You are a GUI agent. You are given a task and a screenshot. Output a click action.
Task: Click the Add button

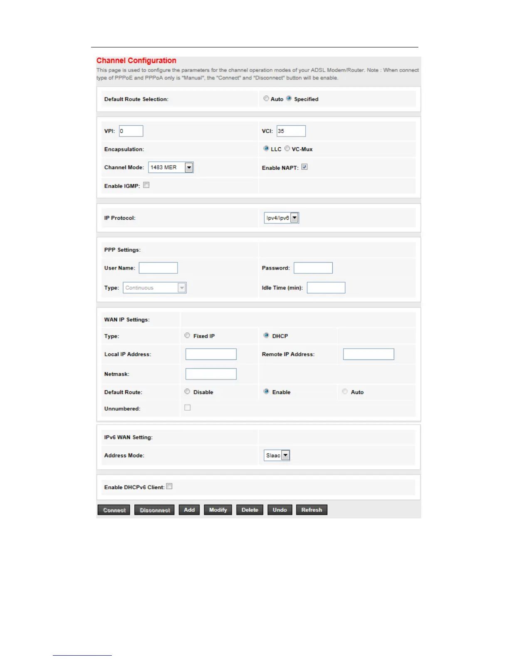(189, 510)
